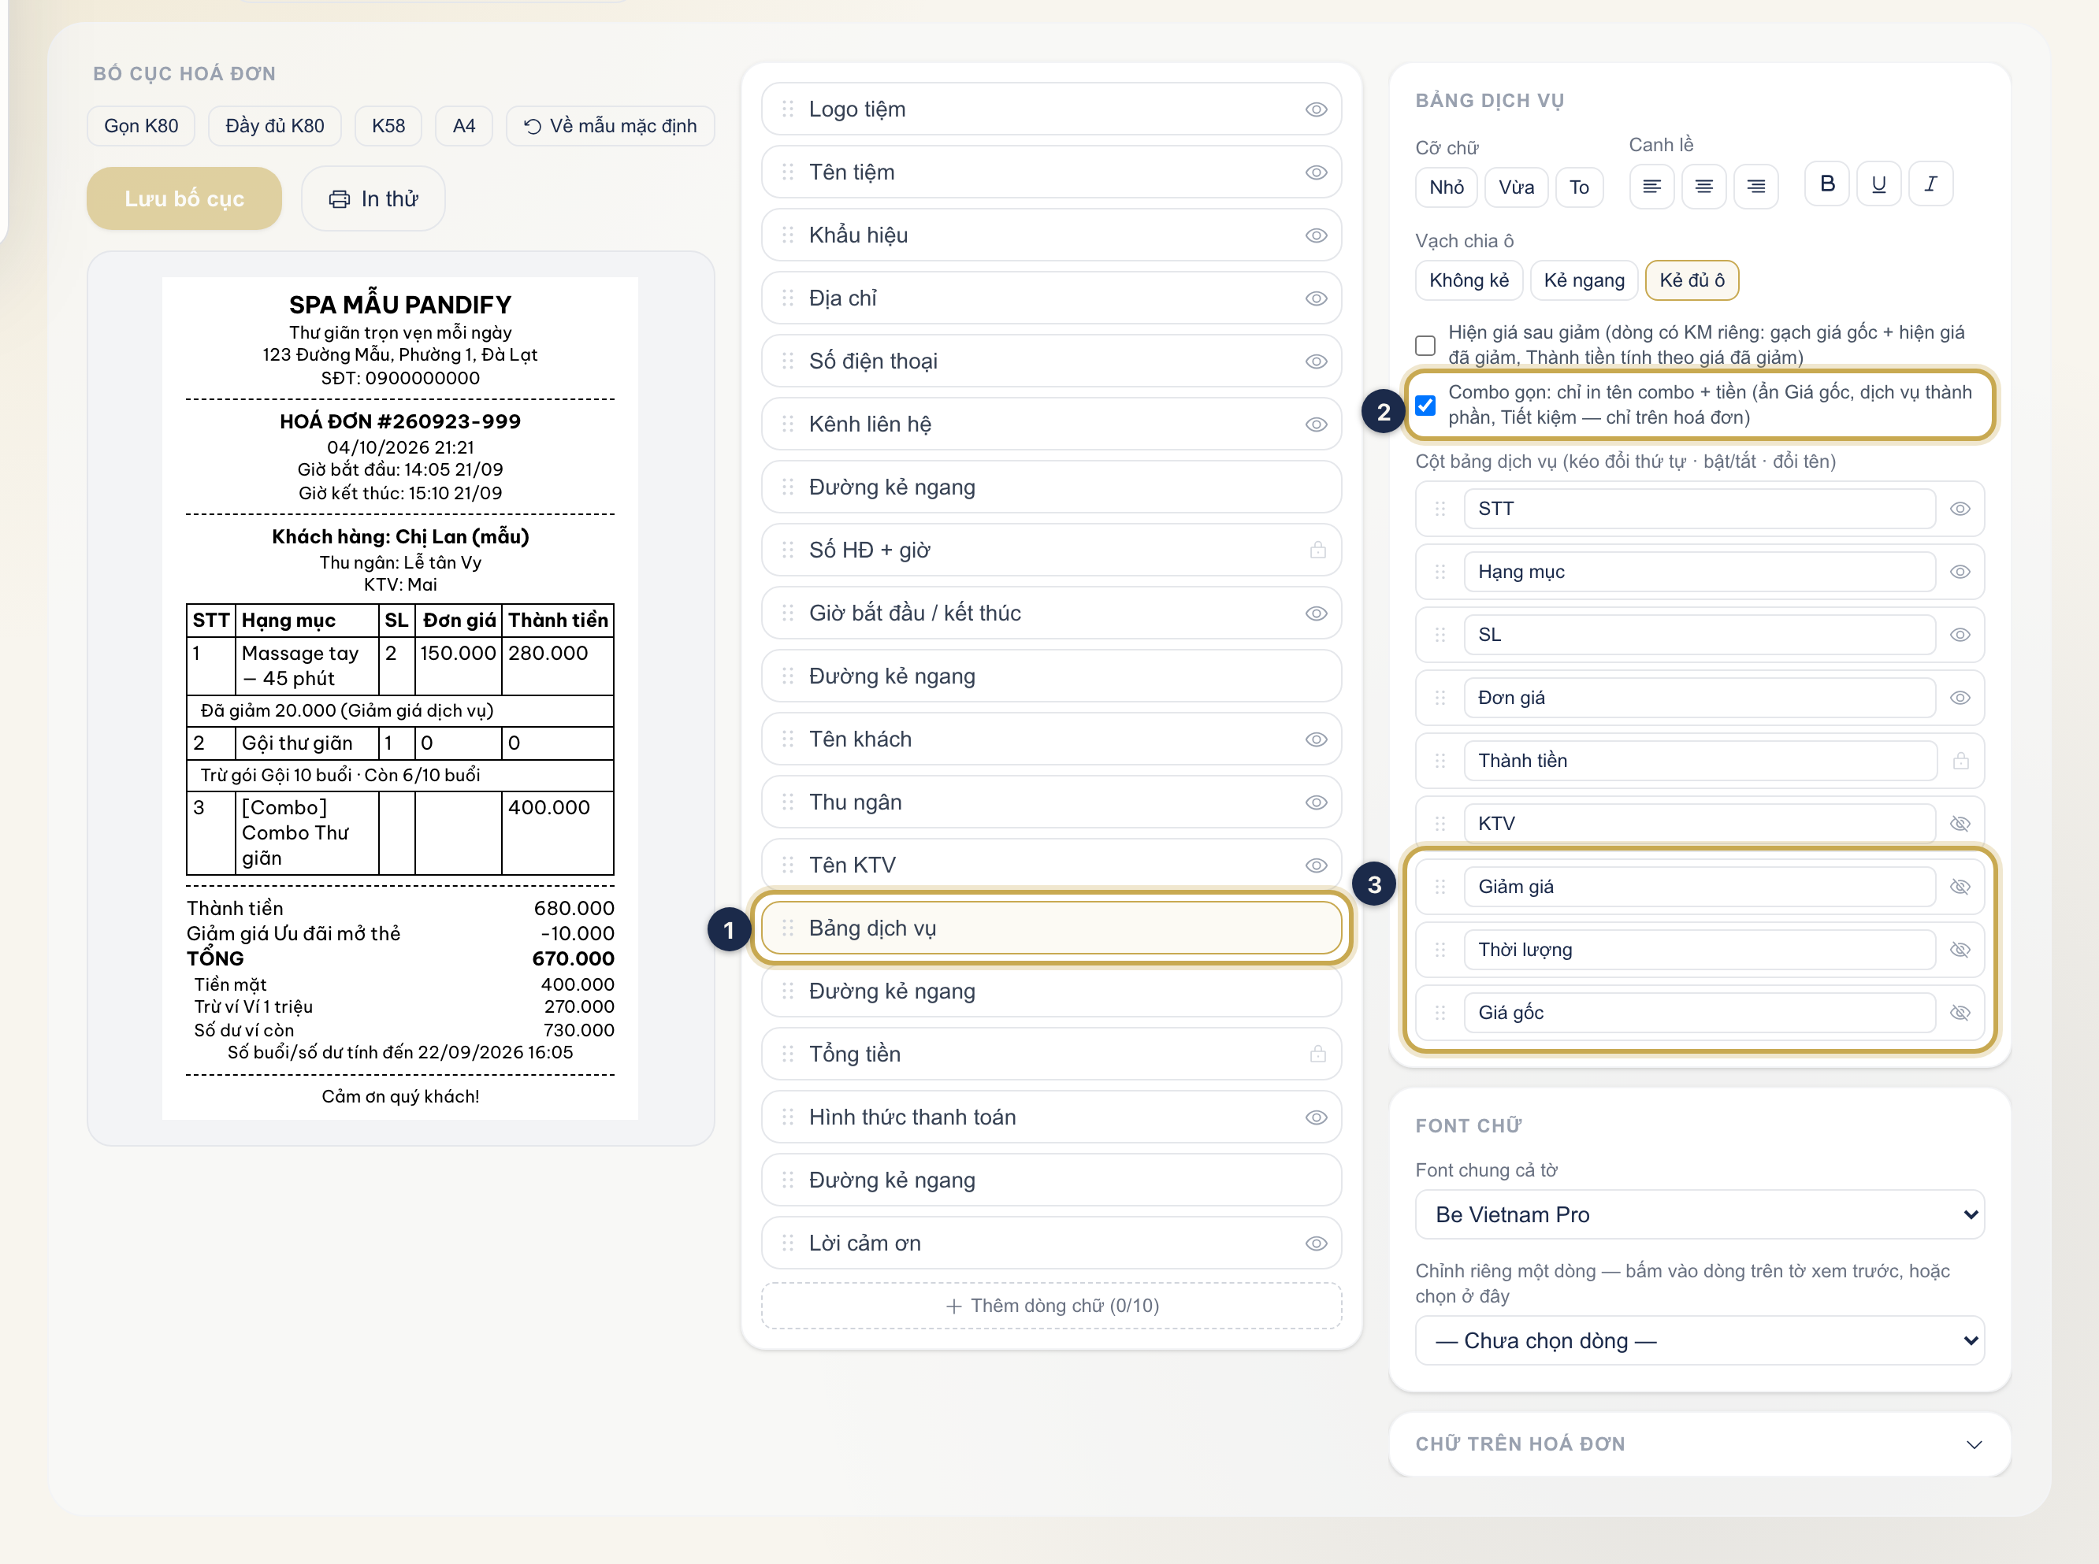Click the align right icon
The width and height of the screenshot is (2099, 1564).
pos(1755,186)
